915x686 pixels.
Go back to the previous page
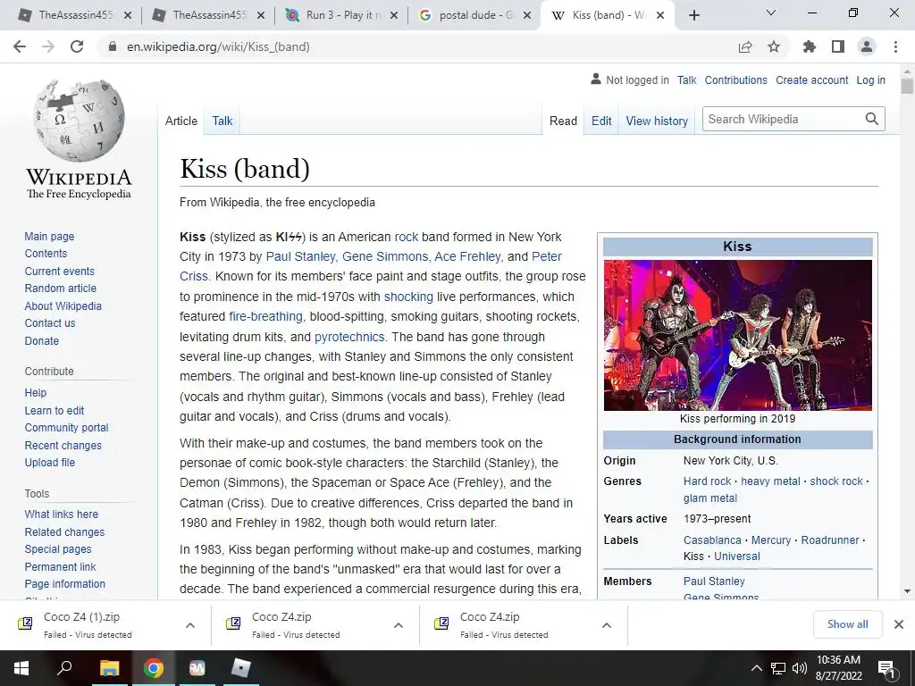tap(20, 46)
